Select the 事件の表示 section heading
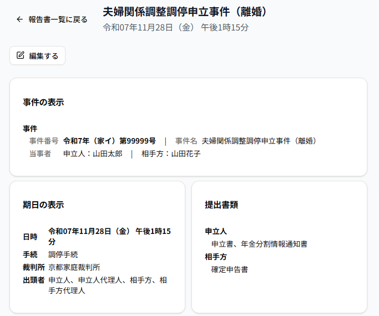Image resolution: width=379 pixels, height=316 pixels. [43, 102]
